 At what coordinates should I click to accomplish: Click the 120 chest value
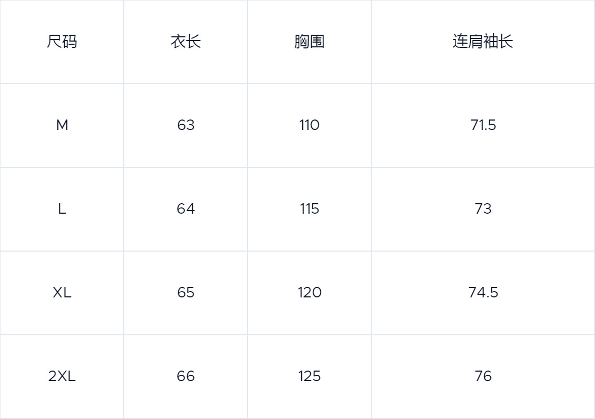point(309,293)
